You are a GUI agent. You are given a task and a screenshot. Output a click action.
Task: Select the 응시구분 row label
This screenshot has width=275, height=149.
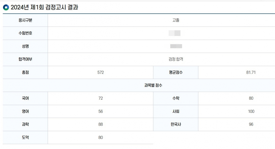(x=25, y=20)
